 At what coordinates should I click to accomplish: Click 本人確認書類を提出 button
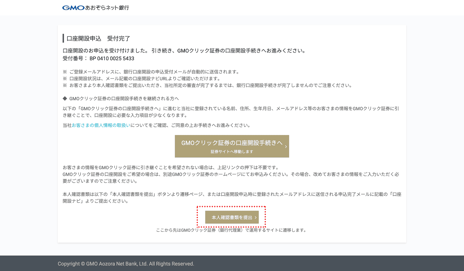pos(232,217)
